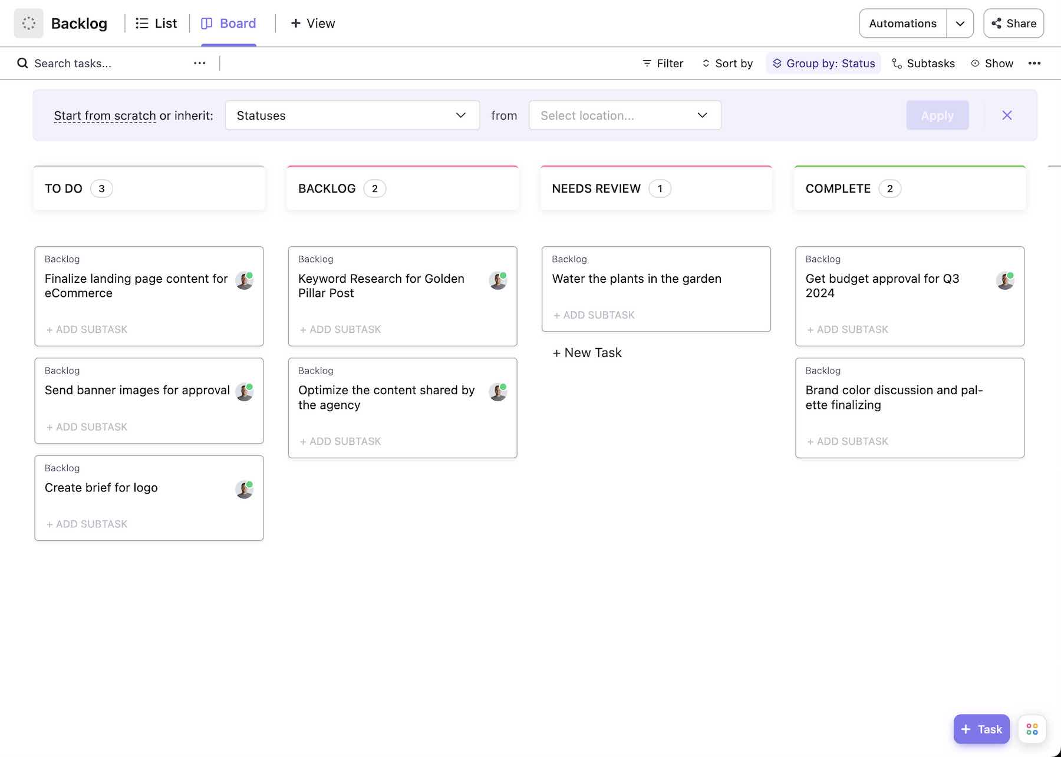Click the assignee avatar on Water the plants card
The width and height of the screenshot is (1061, 757).
click(752, 280)
